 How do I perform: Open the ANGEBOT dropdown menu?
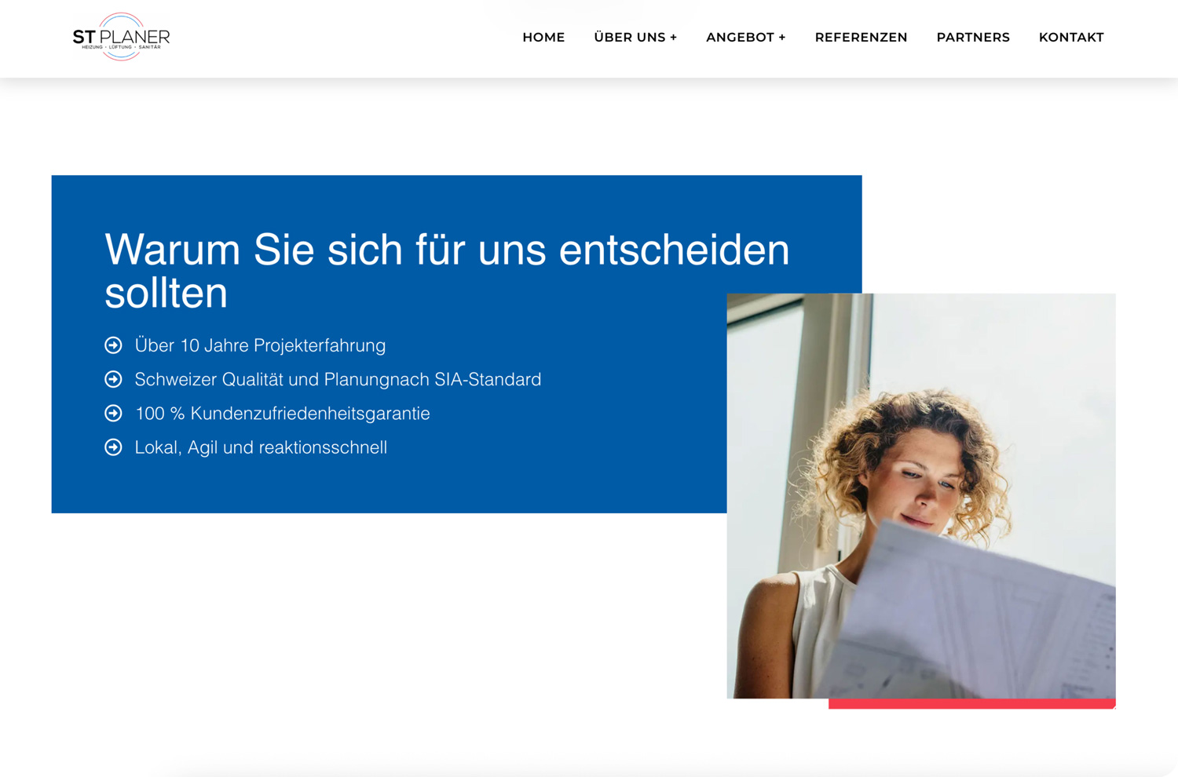click(x=745, y=38)
